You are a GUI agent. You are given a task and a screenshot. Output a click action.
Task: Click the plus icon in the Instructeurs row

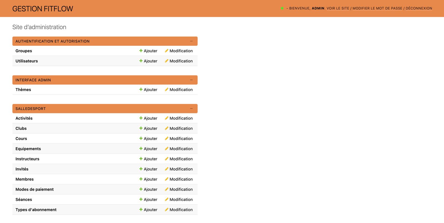pyautogui.click(x=141, y=159)
